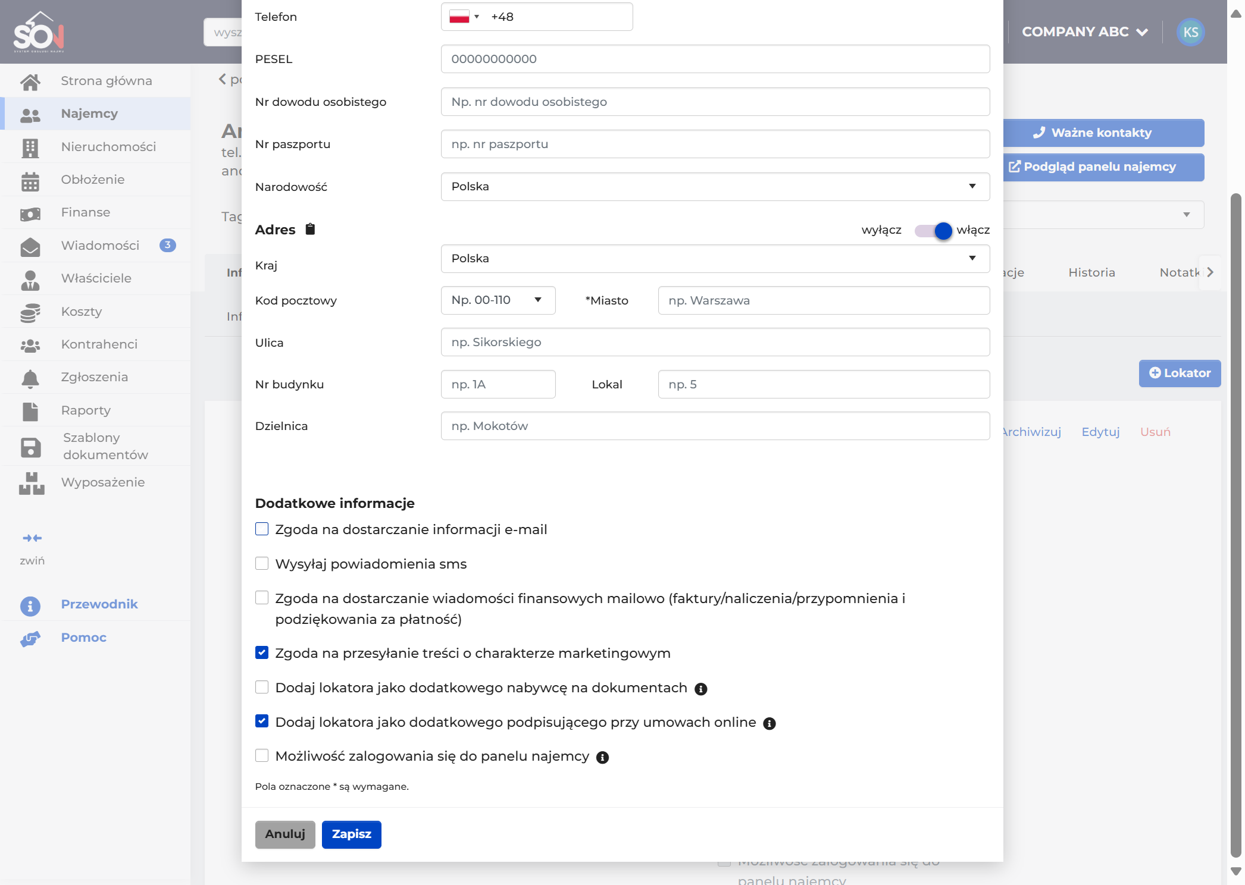This screenshot has height=885, width=1245.
Task: Switch to the Historia tab
Action: [1091, 273]
